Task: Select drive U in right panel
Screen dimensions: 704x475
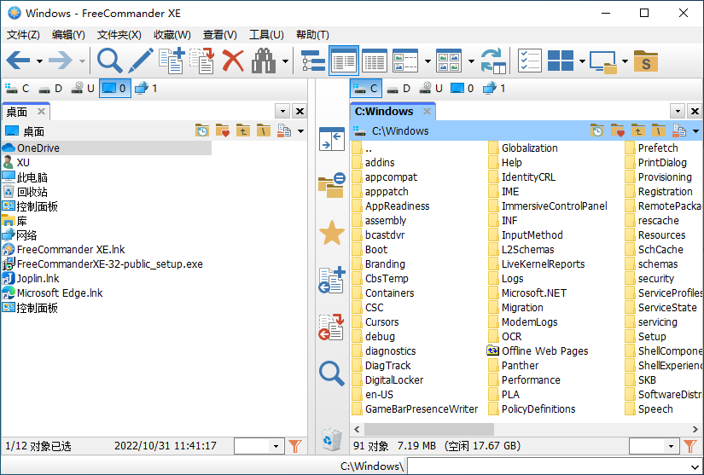Action: coord(431,89)
